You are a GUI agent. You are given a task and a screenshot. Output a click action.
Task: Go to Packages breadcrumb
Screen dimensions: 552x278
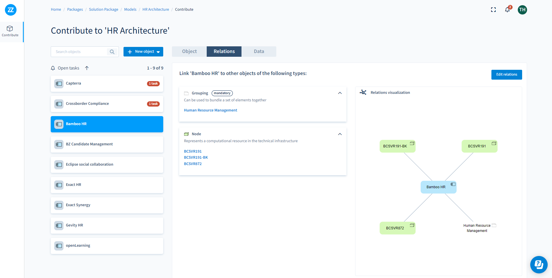[75, 10]
